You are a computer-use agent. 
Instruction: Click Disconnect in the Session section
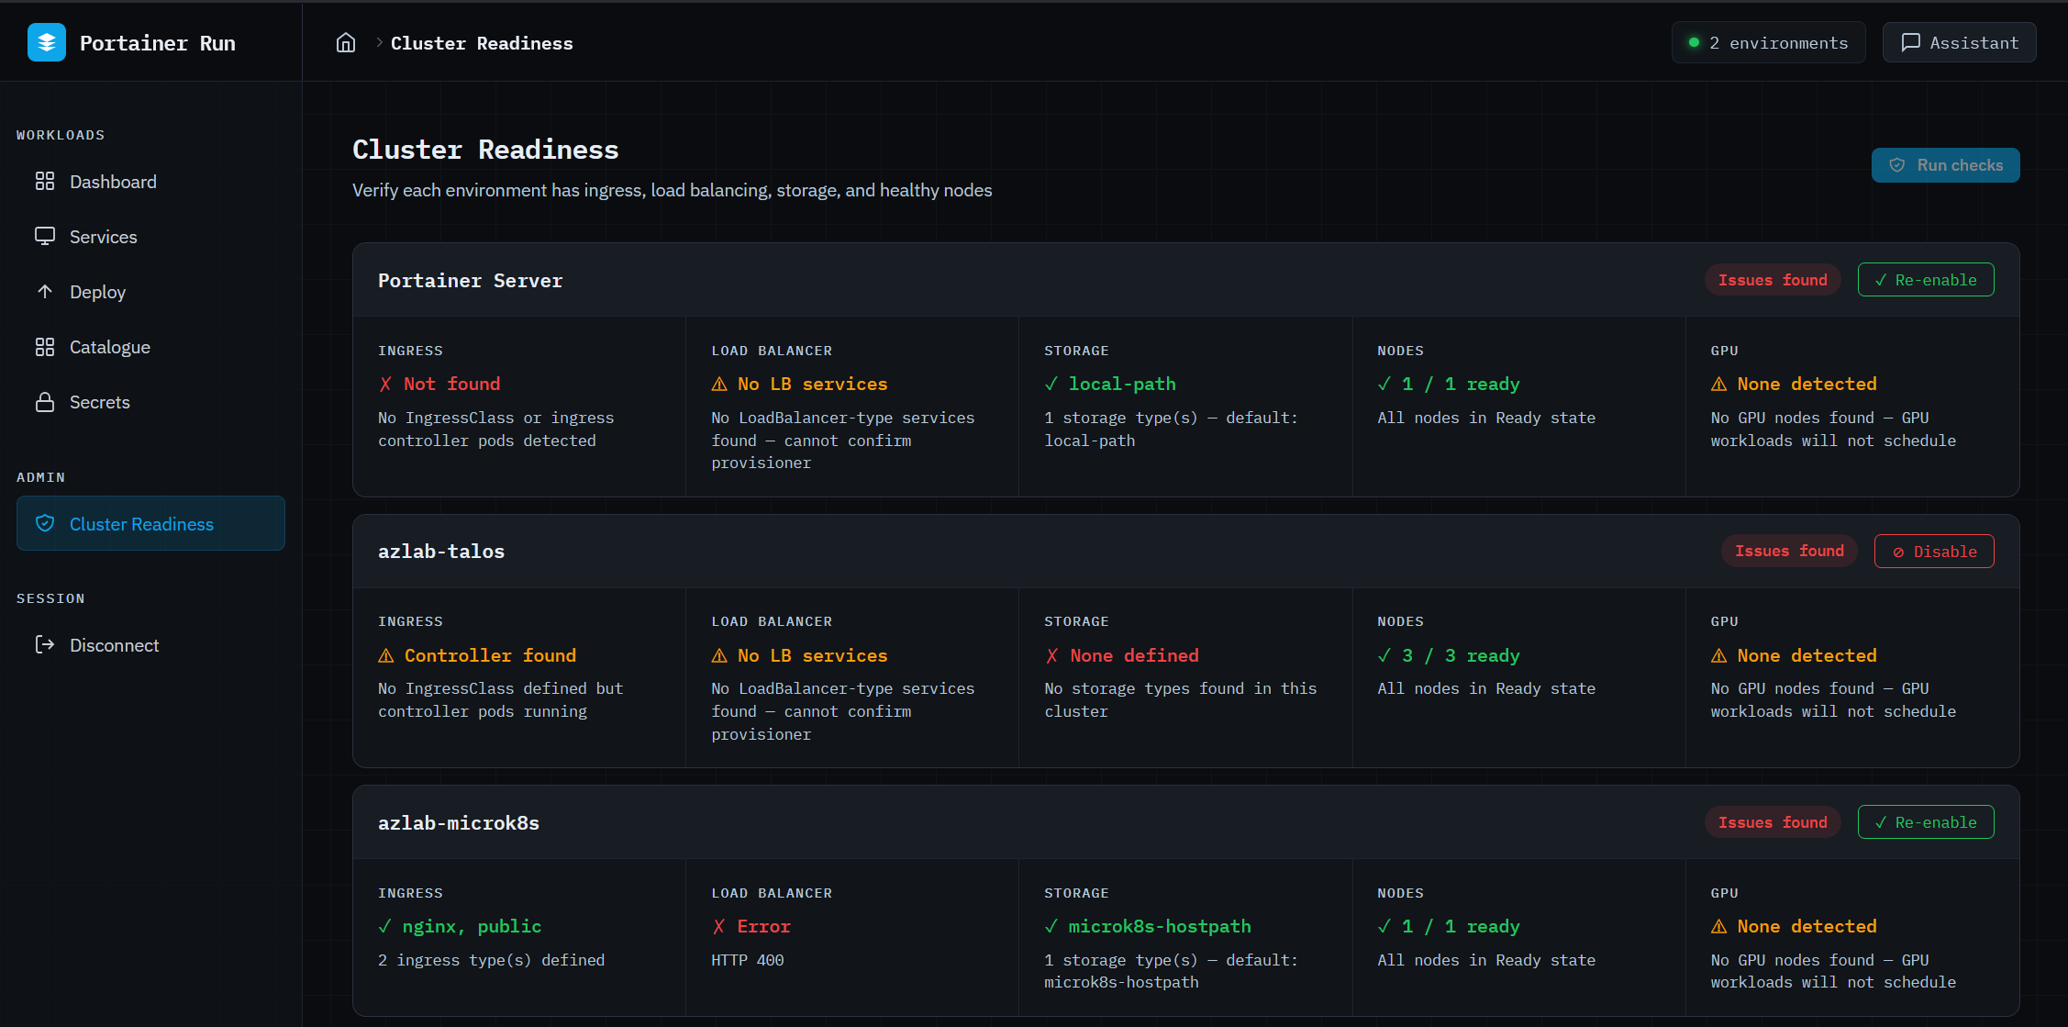coord(114,645)
